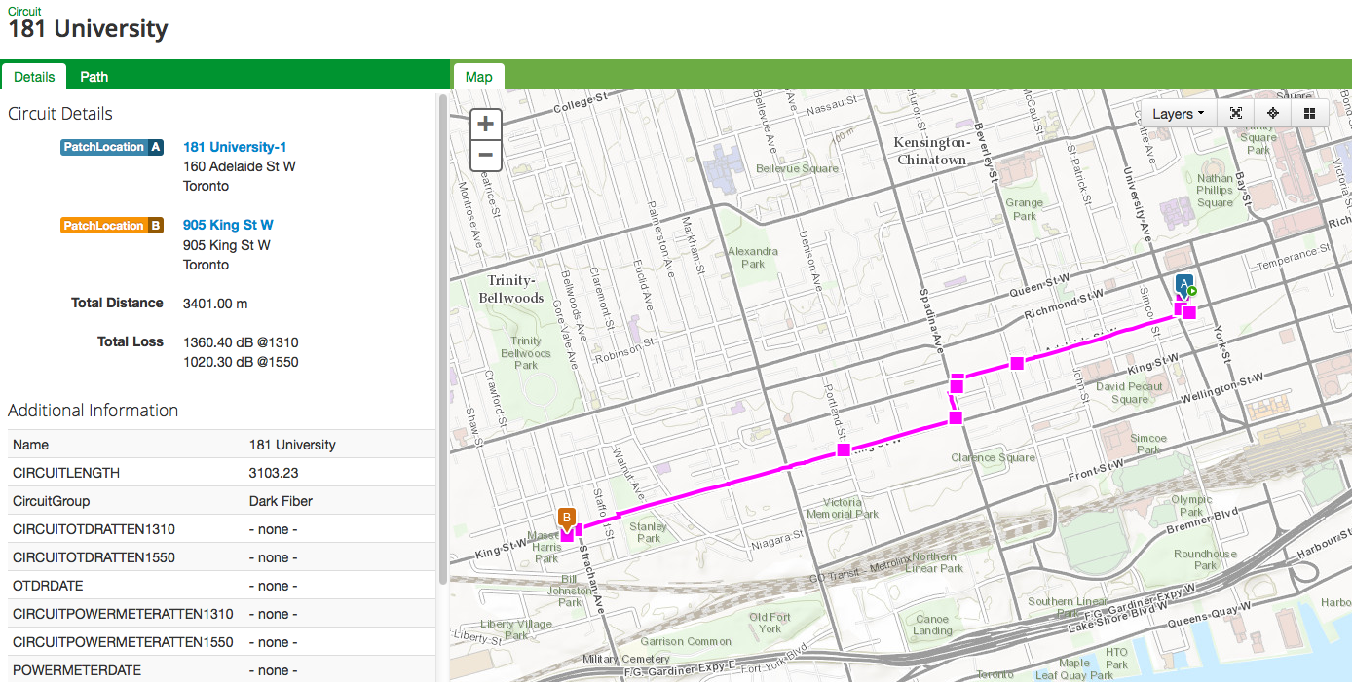1352x682 pixels.
Task: Follow the 905 King St W link
Action: point(227,225)
